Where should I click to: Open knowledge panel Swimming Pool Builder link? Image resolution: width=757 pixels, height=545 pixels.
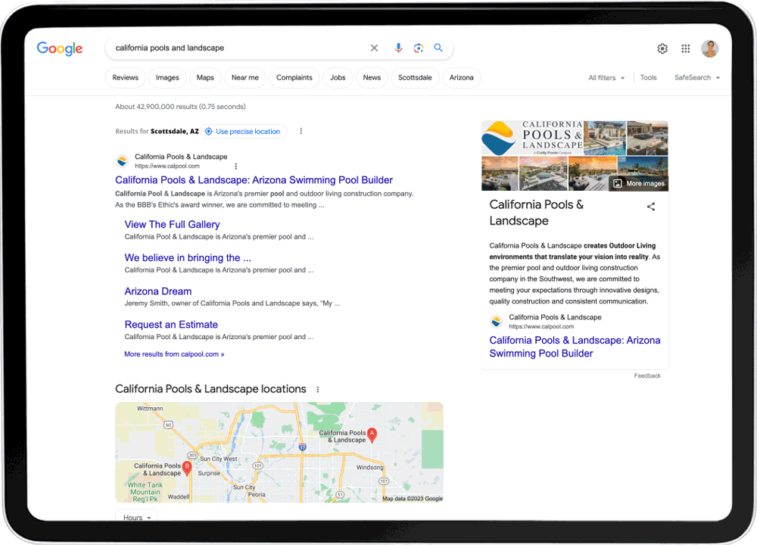click(x=575, y=347)
